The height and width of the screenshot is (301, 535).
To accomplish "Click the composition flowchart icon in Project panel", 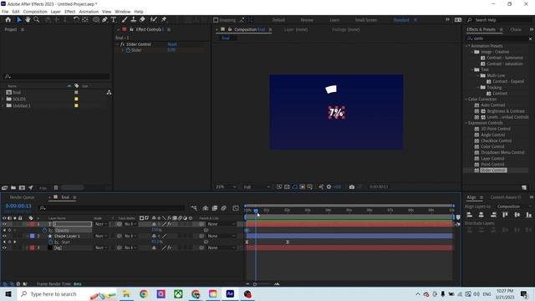I will coord(109,93).
